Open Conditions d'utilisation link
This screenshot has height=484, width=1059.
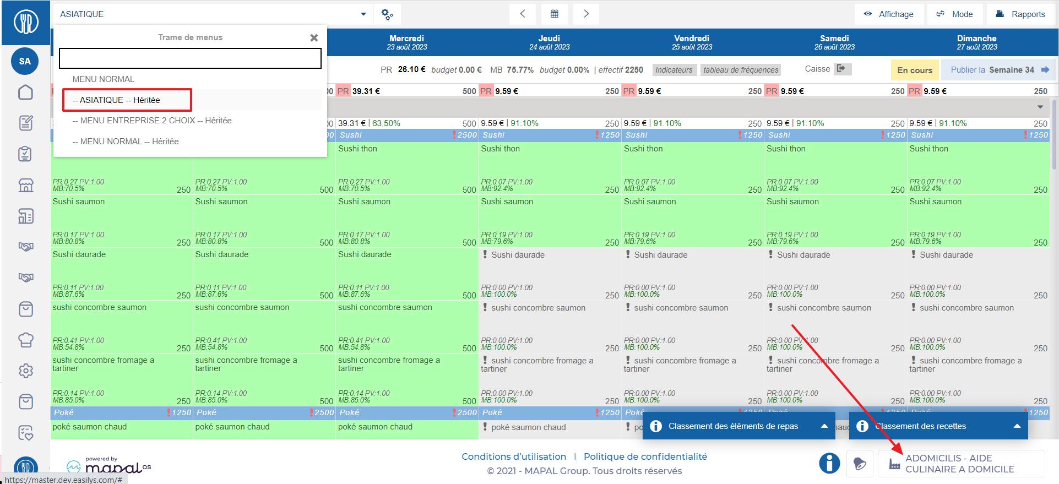pyautogui.click(x=514, y=456)
